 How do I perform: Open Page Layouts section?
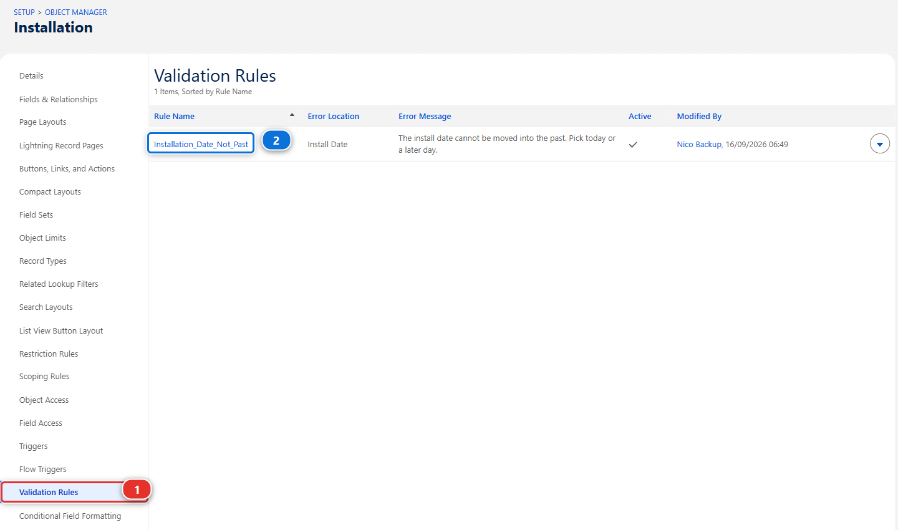(x=42, y=122)
